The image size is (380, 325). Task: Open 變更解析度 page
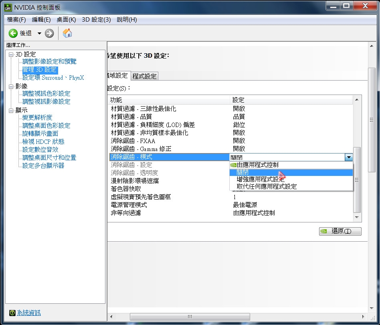click(x=37, y=117)
